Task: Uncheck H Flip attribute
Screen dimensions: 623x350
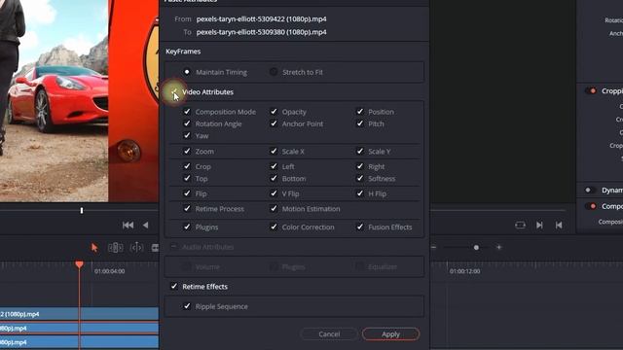Action: [359, 193]
